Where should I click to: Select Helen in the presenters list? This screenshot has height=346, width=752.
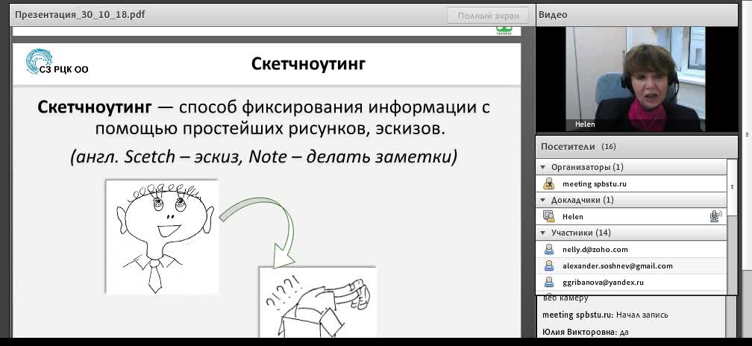pos(632,216)
